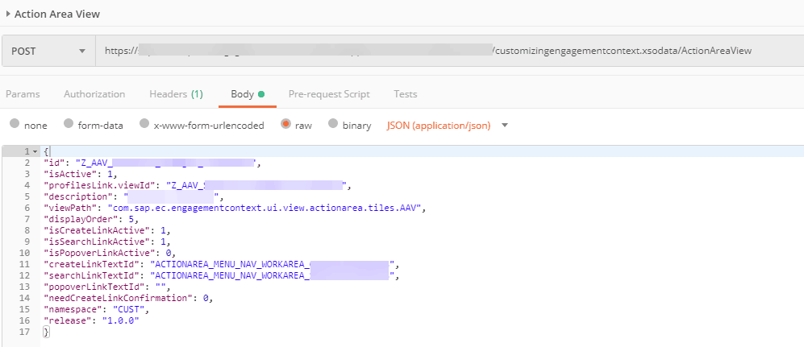Screen dimensions: 804x347
Task: Collapse the JSON block fold arrow on line 1
Action: tap(35, 152)
